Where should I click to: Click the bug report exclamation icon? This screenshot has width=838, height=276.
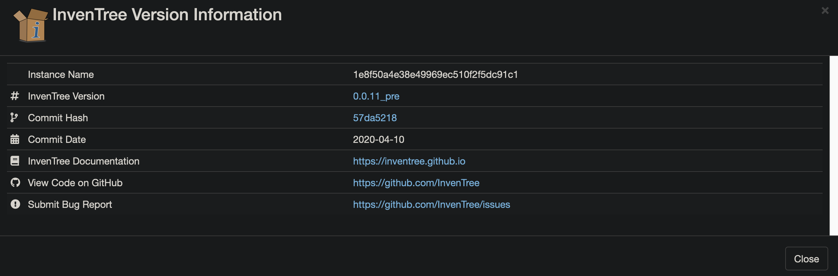pyautogui.click(x=15, y=204)
